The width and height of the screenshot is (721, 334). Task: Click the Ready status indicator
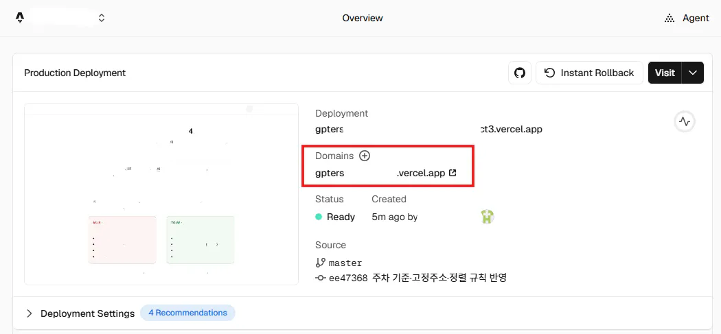[335, 217]
